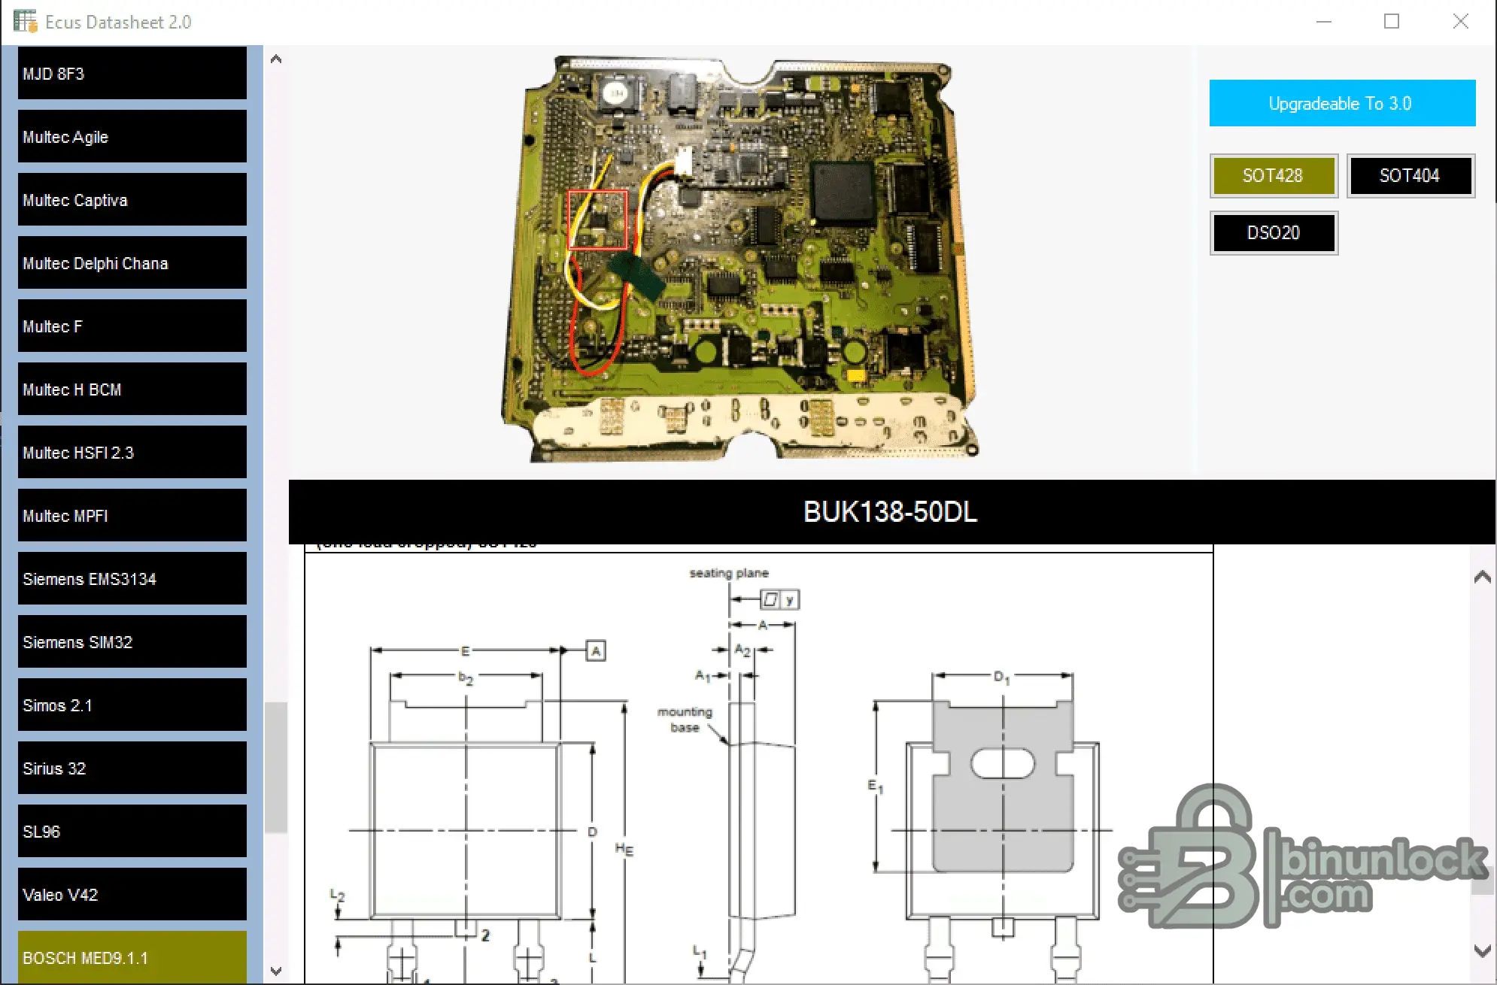Select Siemens EMS3134 ECU
The width and height of the screenshot is (1497, 985).
tap(132, 578)
